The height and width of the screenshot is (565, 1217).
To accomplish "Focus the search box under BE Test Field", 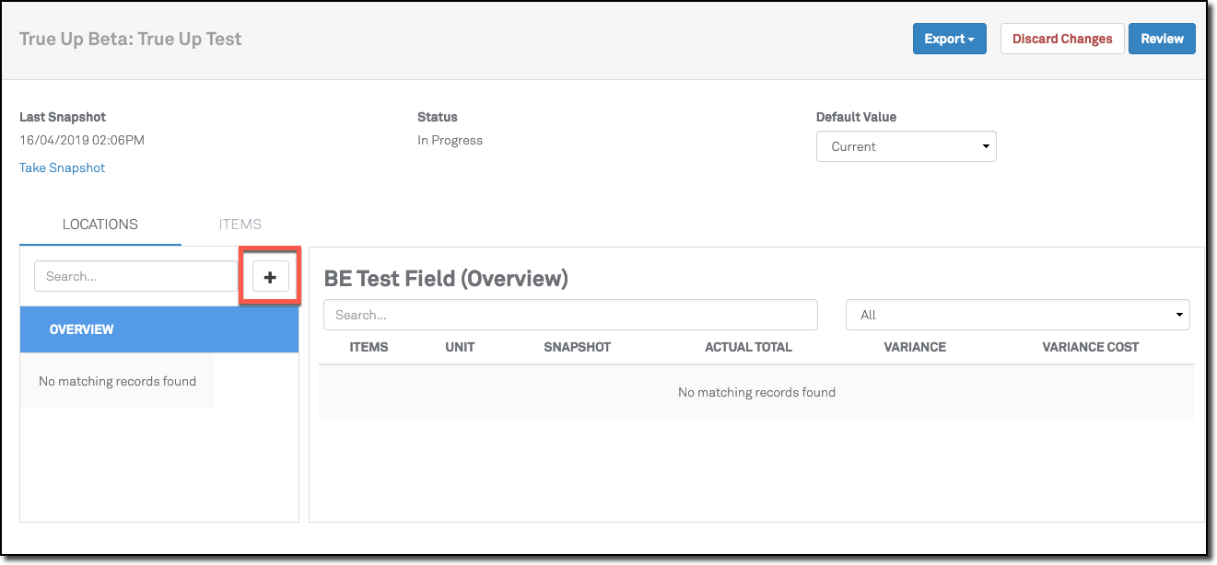I will point(570,315).
